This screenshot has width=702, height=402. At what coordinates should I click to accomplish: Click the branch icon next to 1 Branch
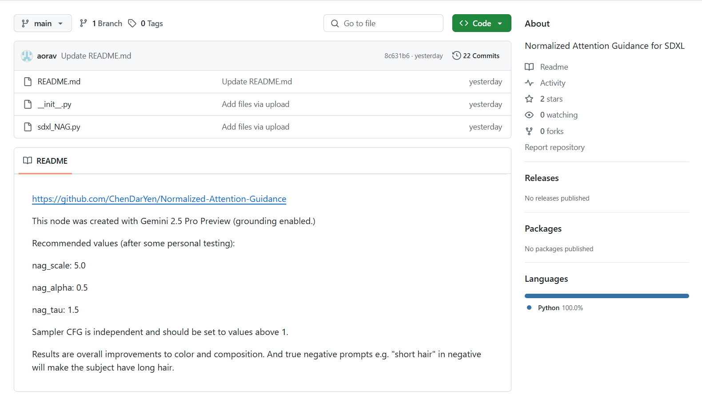tap(84, 23)
